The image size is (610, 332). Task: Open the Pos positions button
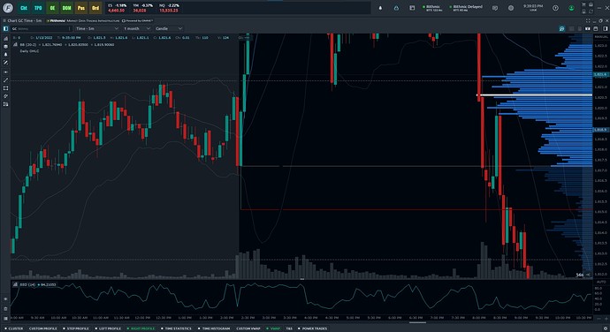point(81,8)
